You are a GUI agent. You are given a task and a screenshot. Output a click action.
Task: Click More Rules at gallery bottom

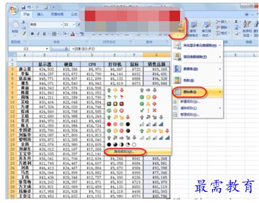[x=138, y=152]
